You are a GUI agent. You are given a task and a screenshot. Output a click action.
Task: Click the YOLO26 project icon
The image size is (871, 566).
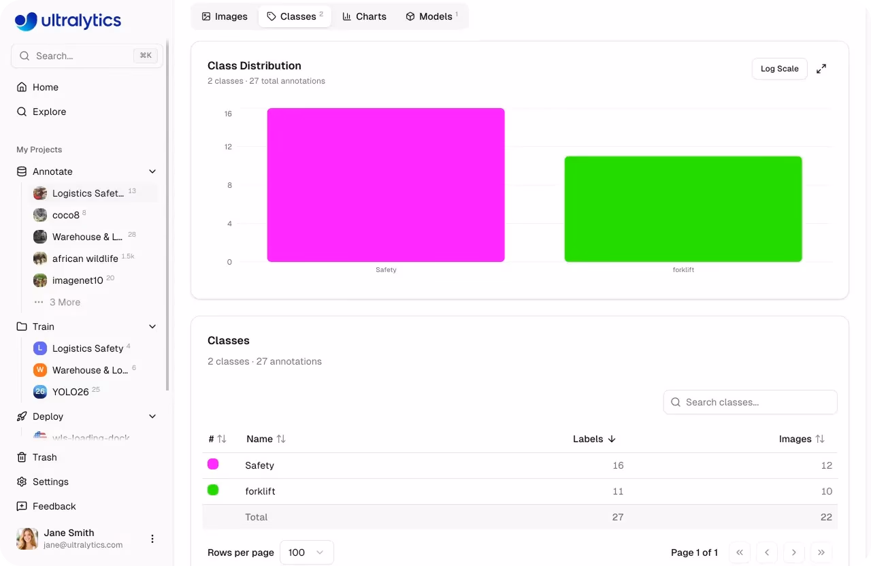[40, 392]
